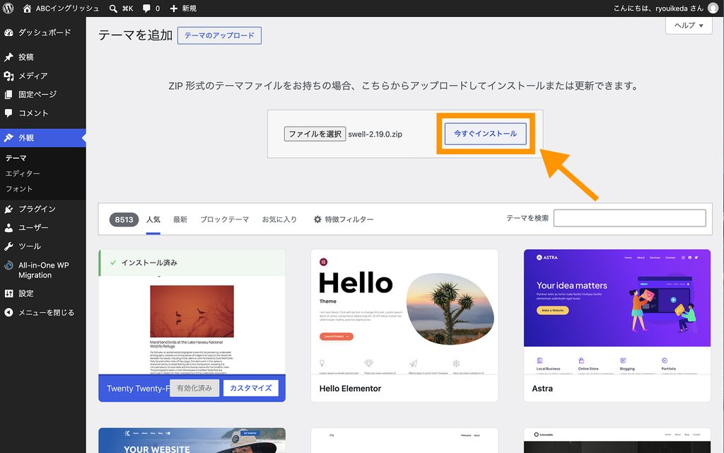Open the Hello Elementor theme thumbnail
The width and height of the screenshot is (724, 453).
pos(404,312)
